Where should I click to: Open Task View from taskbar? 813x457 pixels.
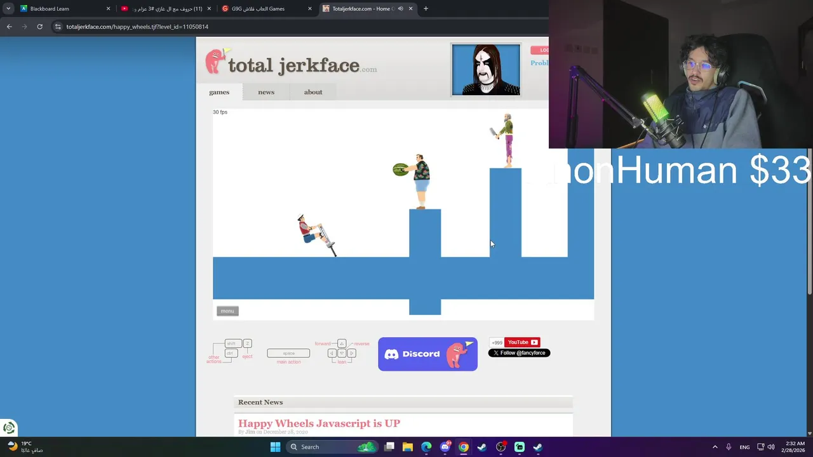pos(389,447)
